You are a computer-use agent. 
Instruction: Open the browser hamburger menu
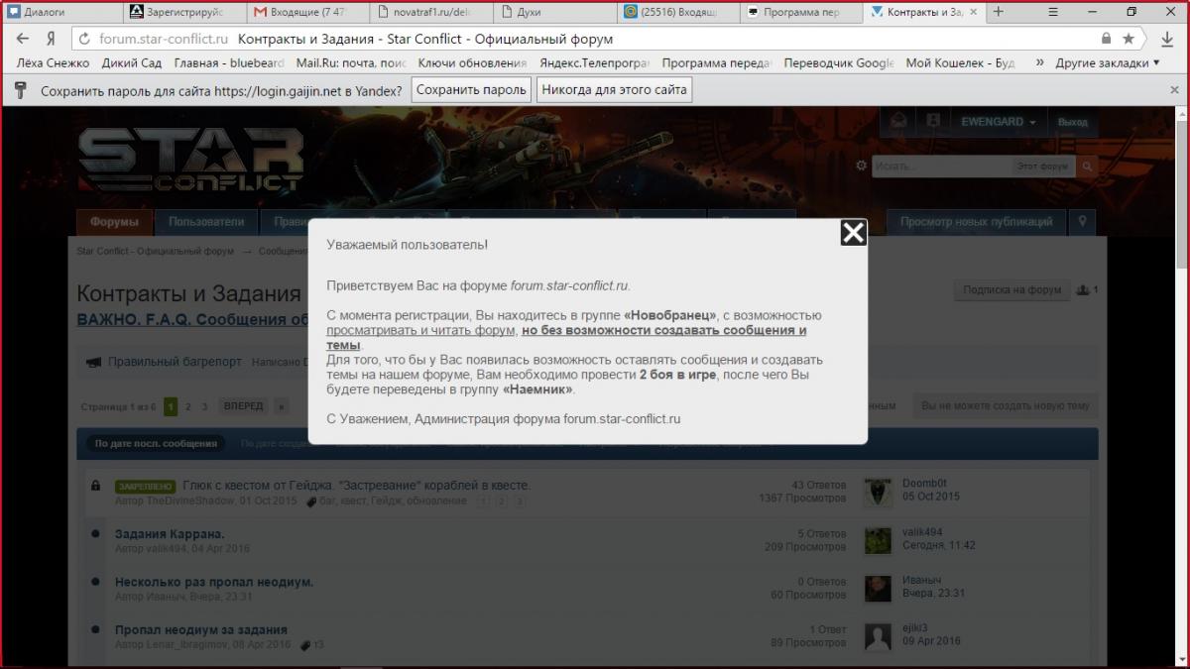1052,12
